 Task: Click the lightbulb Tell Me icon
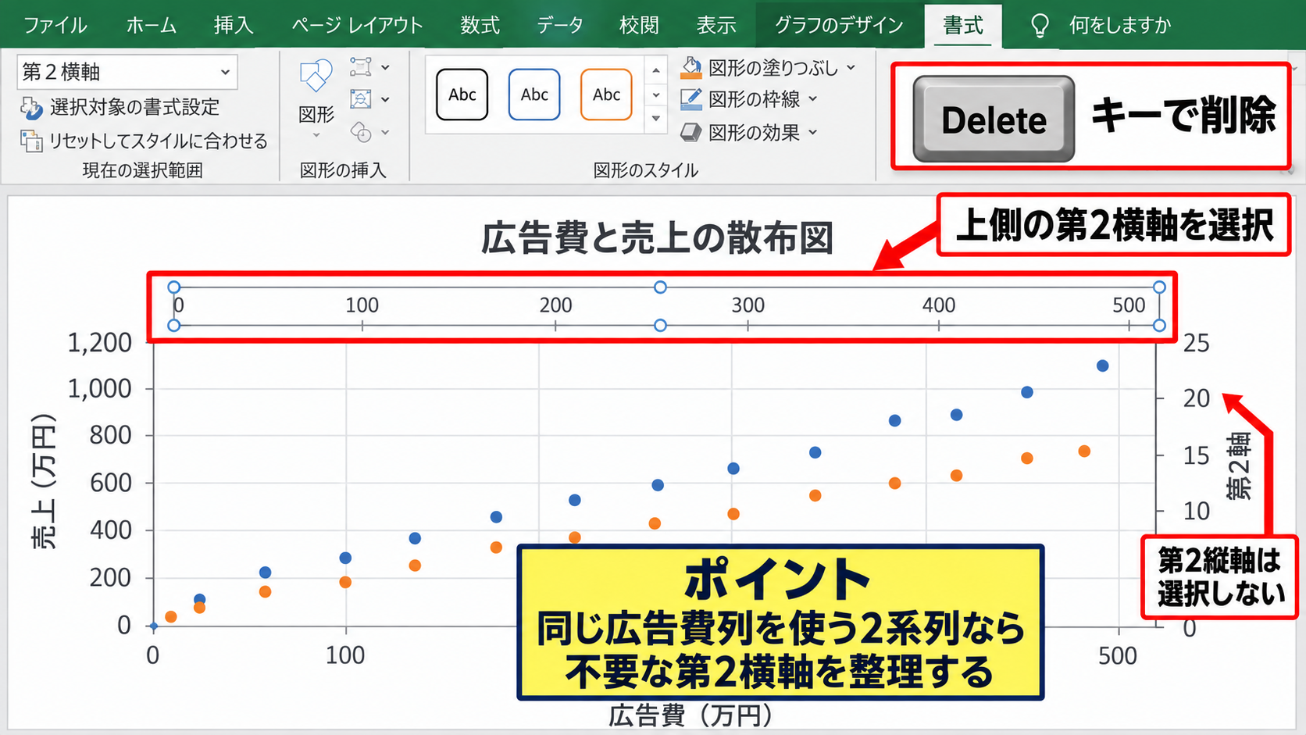coord(1040,26)
